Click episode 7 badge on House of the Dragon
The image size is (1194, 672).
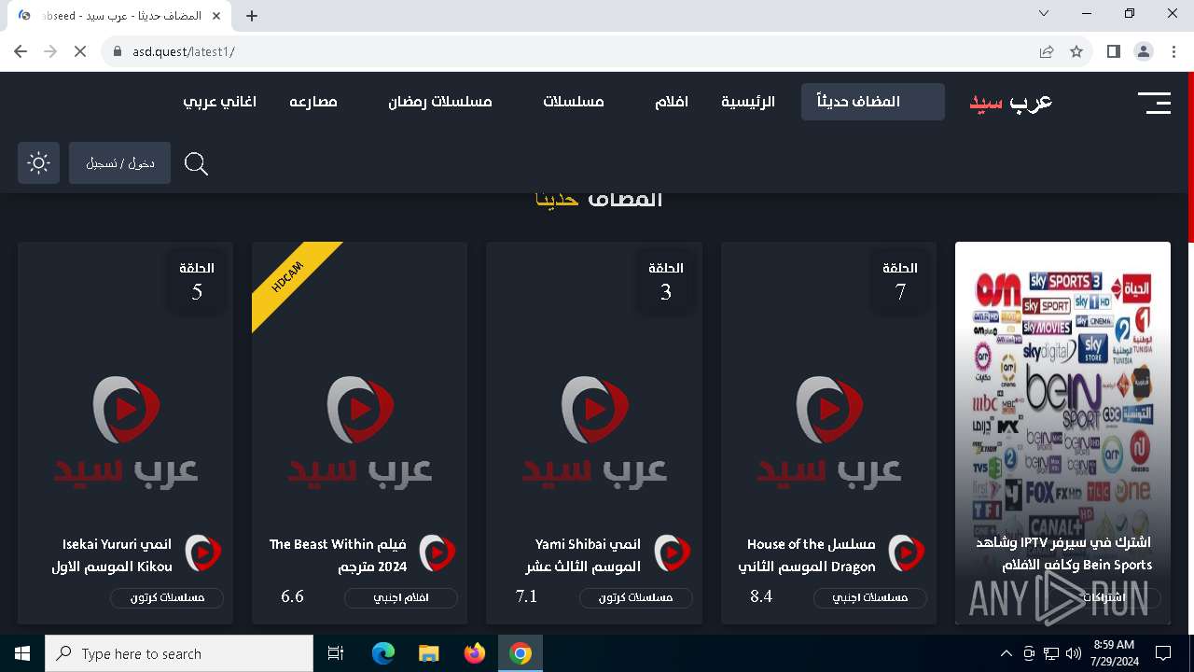(900, 282)
